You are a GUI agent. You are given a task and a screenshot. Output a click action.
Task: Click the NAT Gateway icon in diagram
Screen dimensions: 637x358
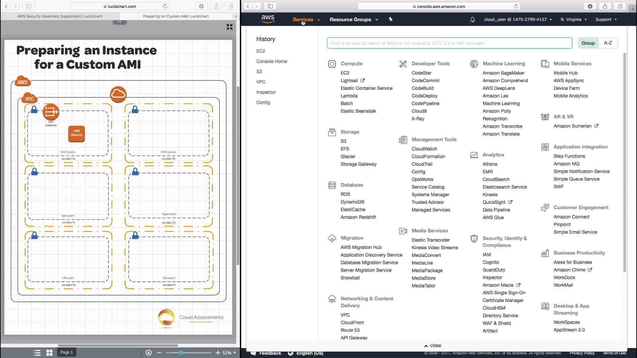click(51, 112)
